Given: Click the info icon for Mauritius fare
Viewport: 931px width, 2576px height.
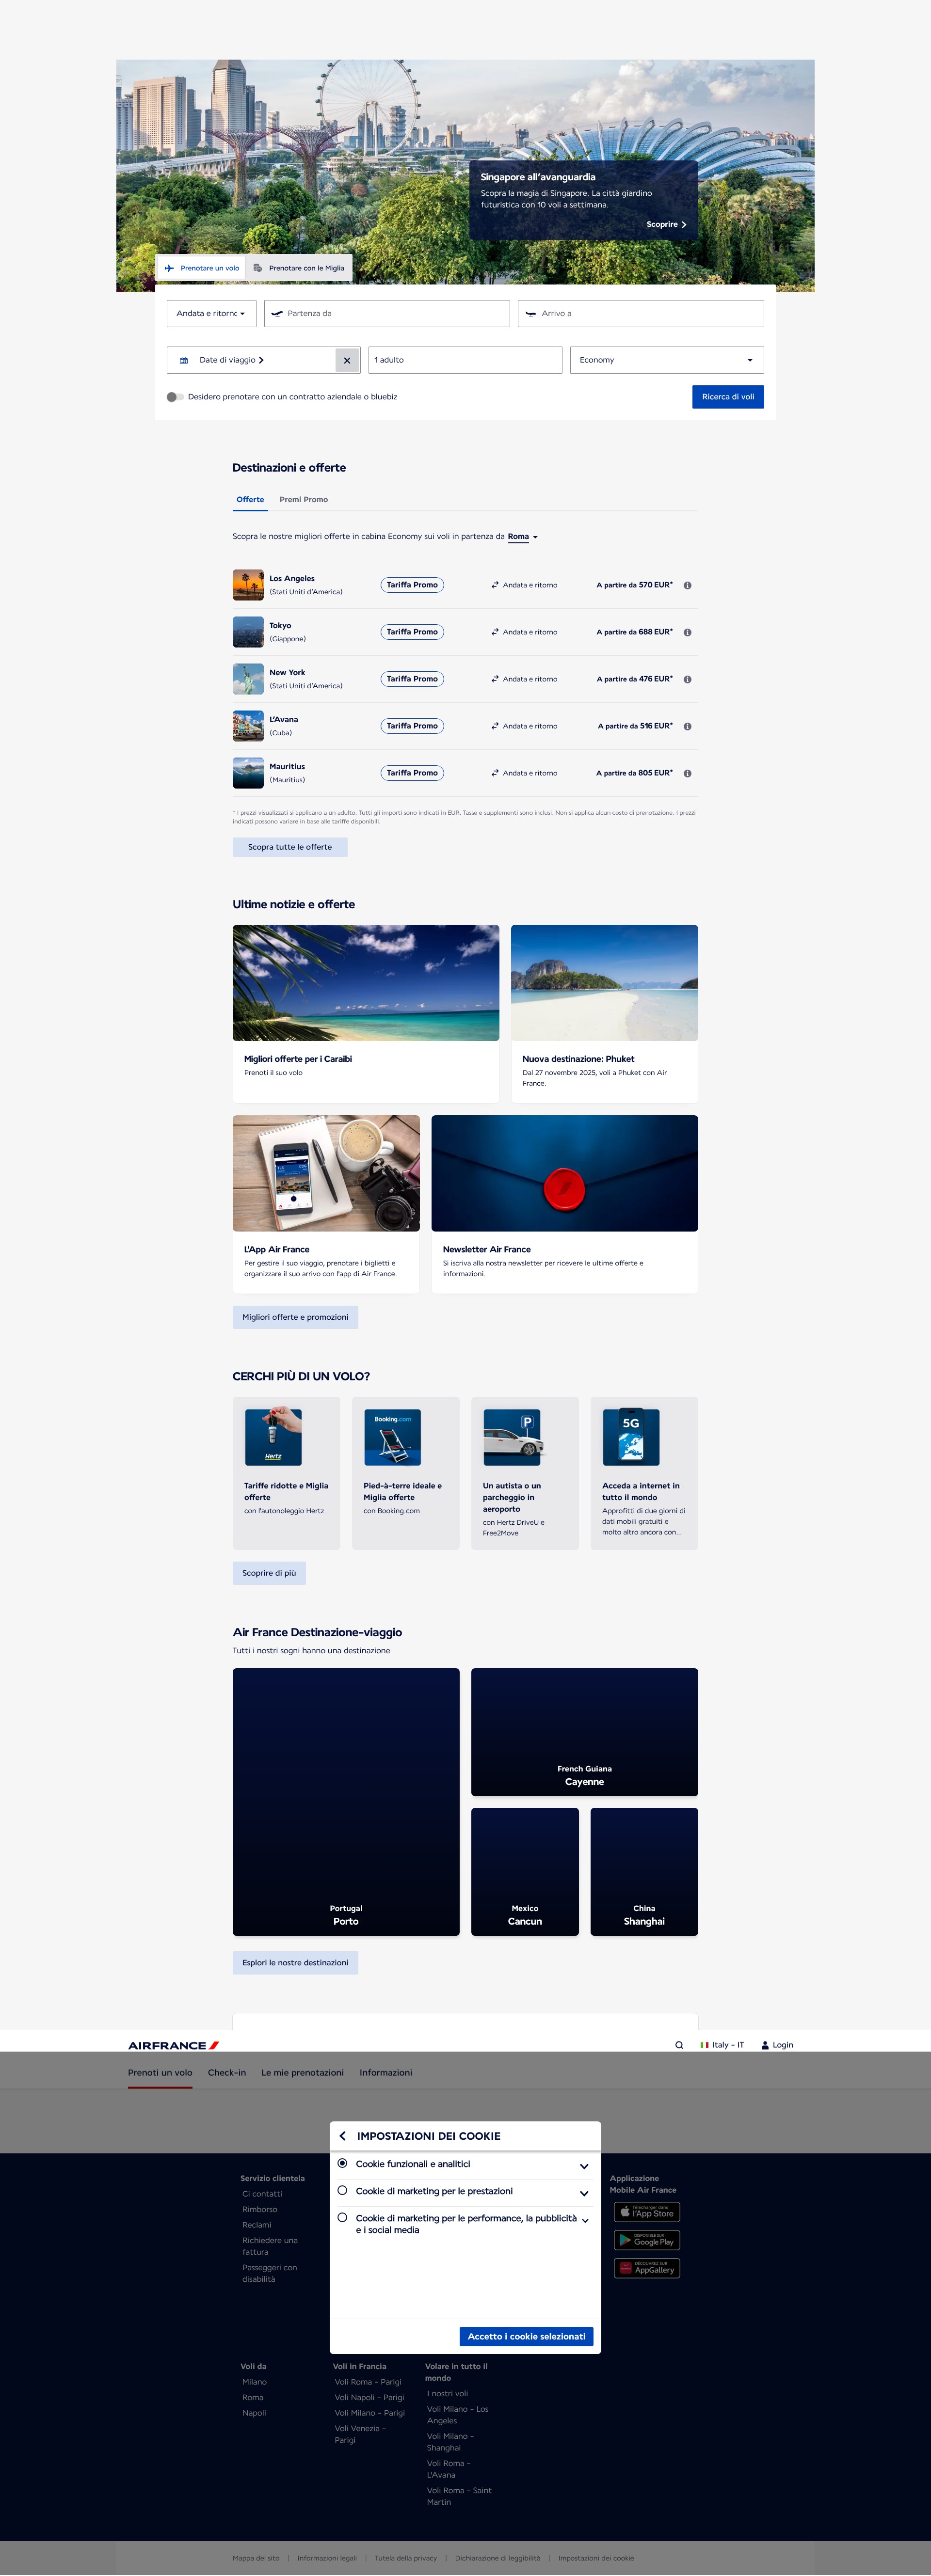Looking at the screenshot, I should pyautogui.click(x=688, y=773).
